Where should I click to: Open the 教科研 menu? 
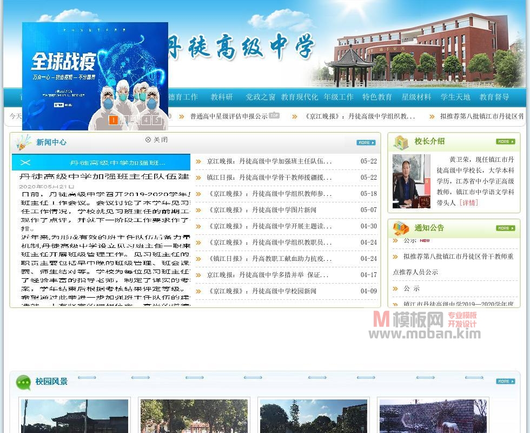click(222, 97)
